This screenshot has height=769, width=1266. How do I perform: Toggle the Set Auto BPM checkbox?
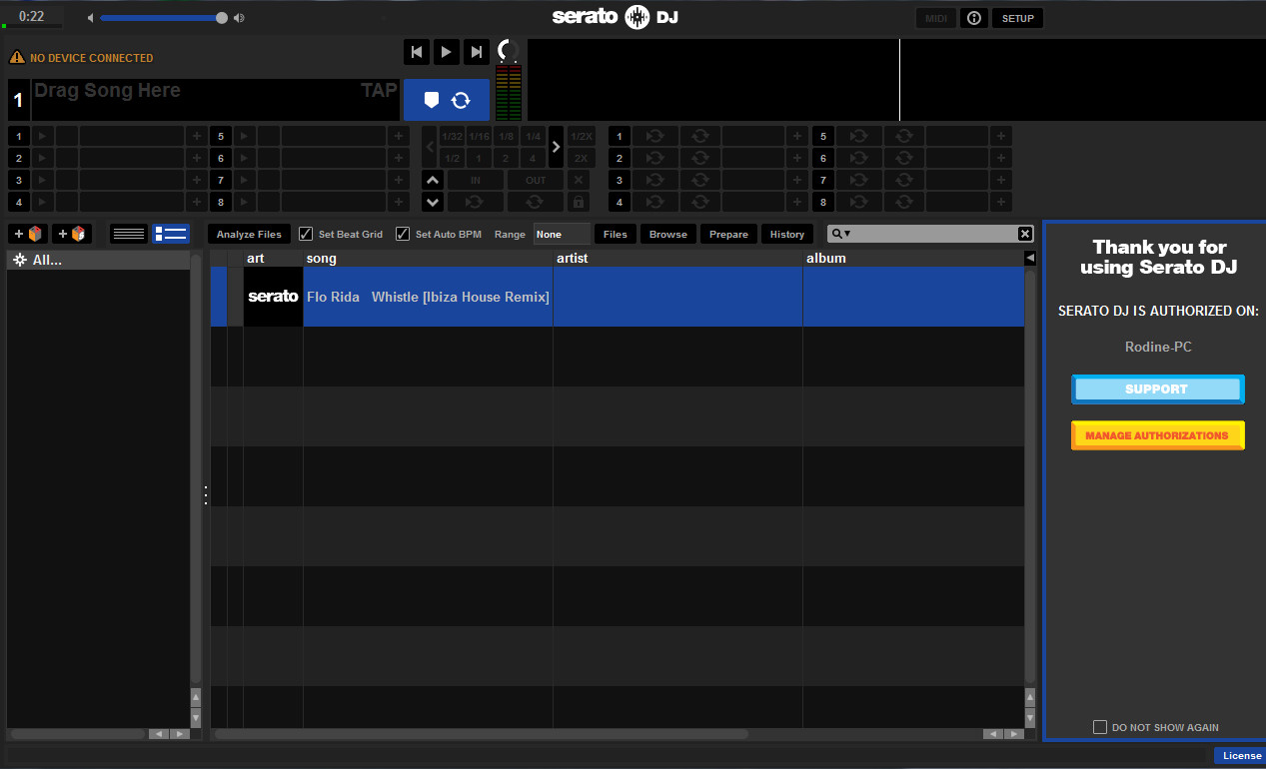pos(403,234)
